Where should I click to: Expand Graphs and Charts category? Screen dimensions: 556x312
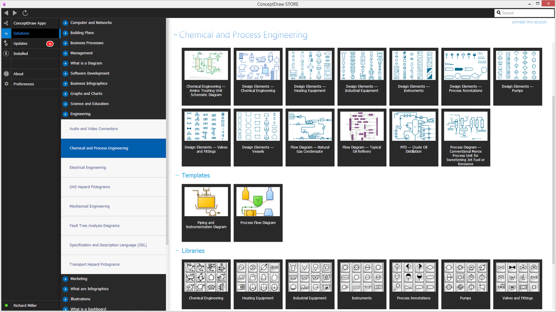(x=66, y=94)
